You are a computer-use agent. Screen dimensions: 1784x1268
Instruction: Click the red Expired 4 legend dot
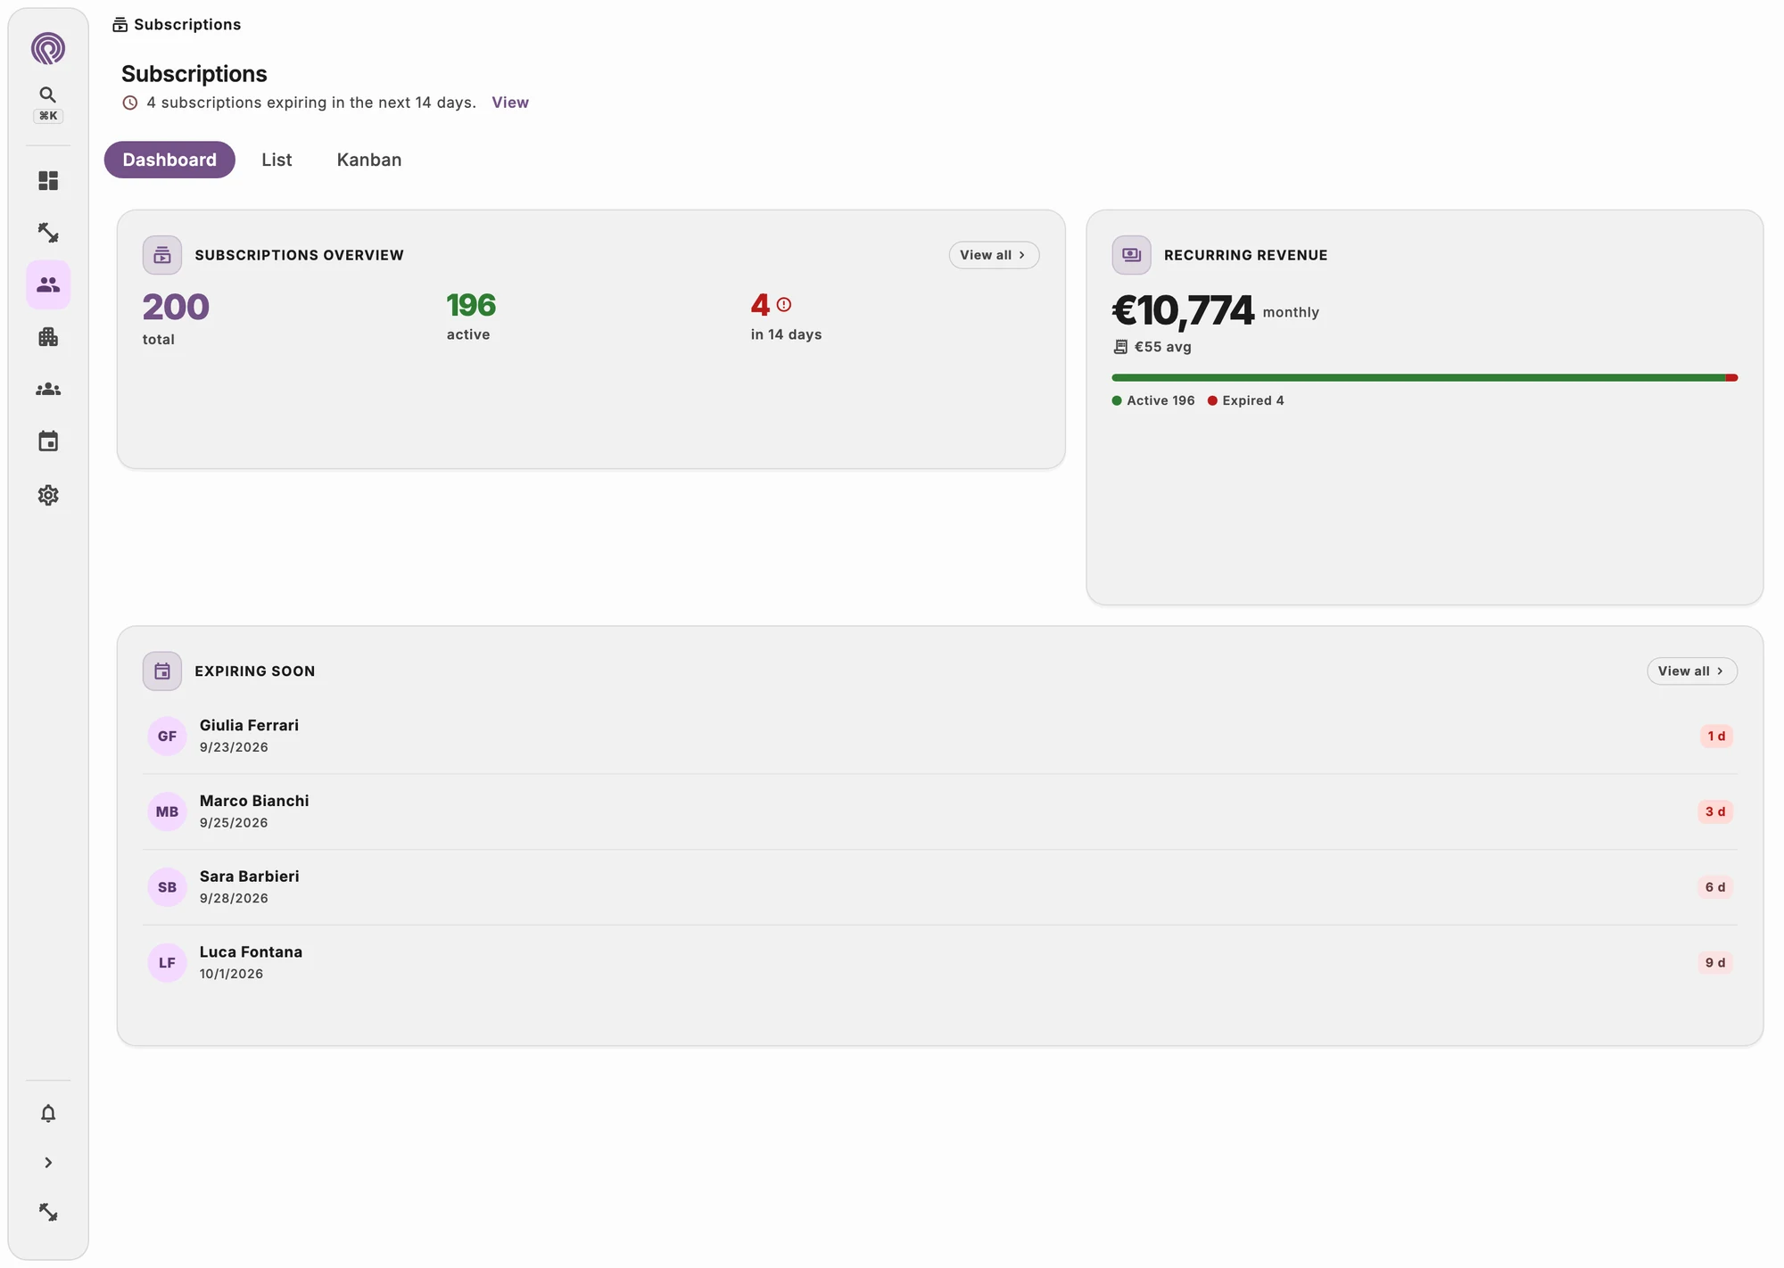(x=1212, y=401)
